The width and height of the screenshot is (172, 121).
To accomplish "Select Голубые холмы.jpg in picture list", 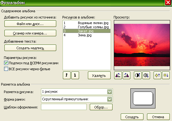I will tap(87, 27).
